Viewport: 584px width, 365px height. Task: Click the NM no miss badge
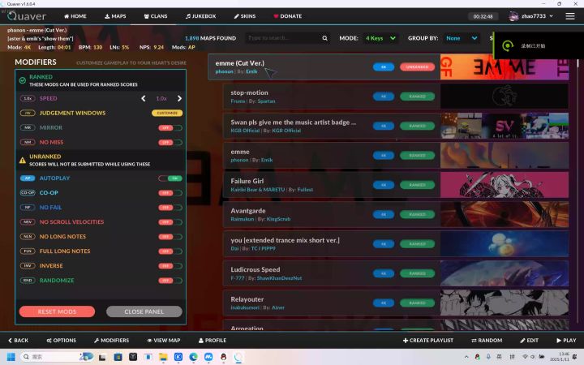[28, 142]
